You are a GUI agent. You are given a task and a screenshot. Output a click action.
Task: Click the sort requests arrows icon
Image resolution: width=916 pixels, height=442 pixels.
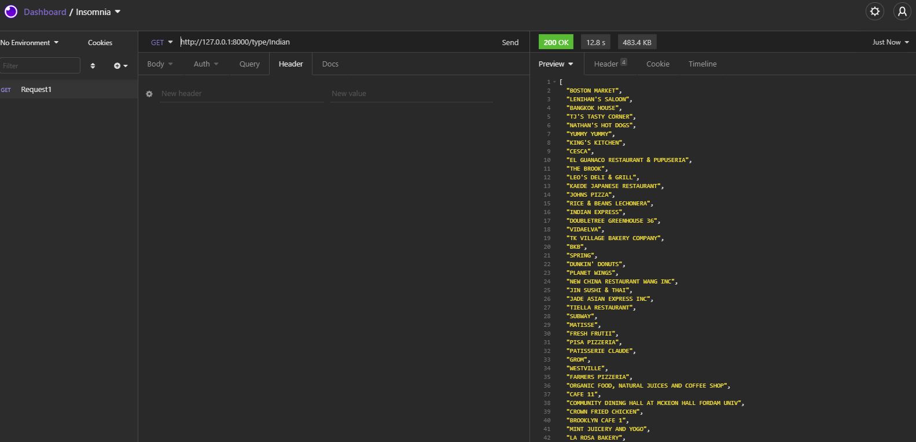(93, 66)
